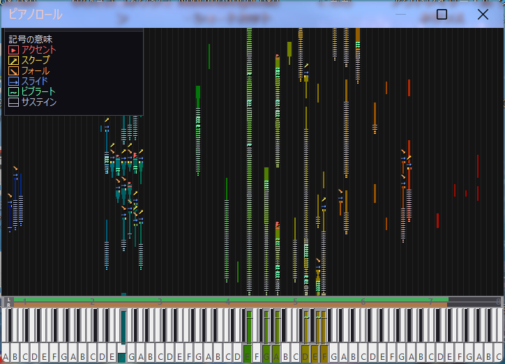The image size is (505, 364).
Task: Close the ピアノロール window
Action: pyautogui.click(x=483, y=15)
